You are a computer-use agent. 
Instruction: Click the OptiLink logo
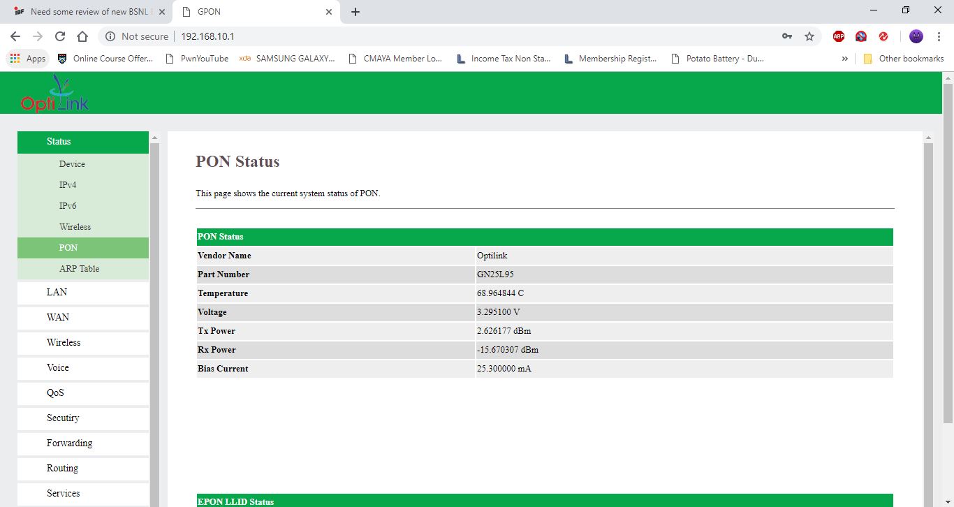(54, 94)
